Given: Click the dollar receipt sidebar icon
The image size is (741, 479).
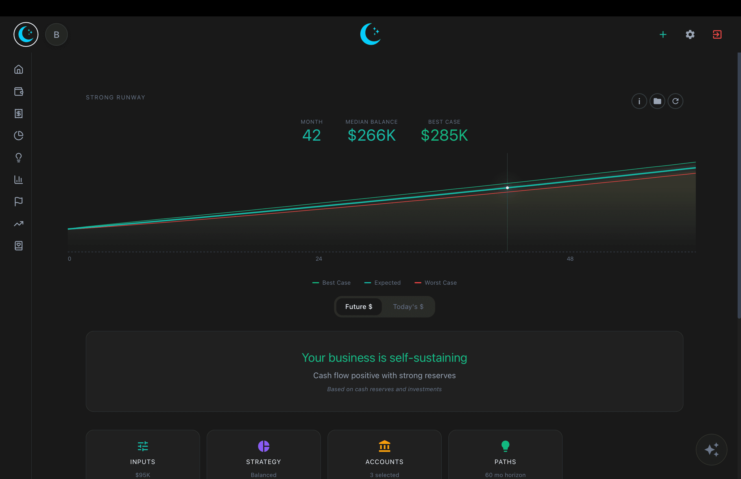Looking at the screenshot, I should coord(19,114).
